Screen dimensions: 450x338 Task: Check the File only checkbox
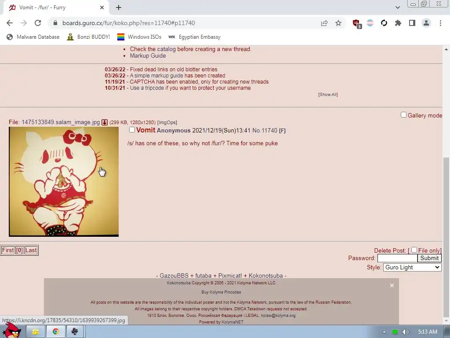pos(414,250)
